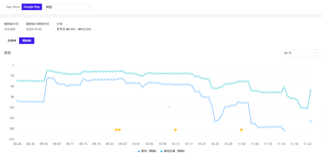This screenshot has height=156, width=322.
Task: Click the yellow flag marker near 10-13
Action: point(176,130)
